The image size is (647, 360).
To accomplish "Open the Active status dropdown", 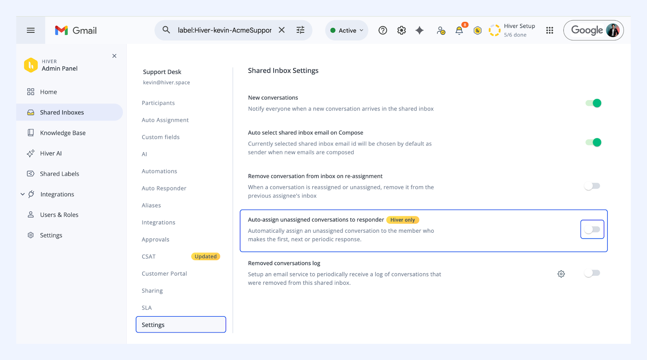I will 347,30.
